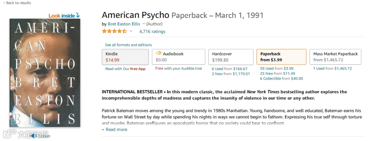Viewport: 372px width, 141px height.
Task: Click the Audible audiobook icon
Action: click(158, 54)
